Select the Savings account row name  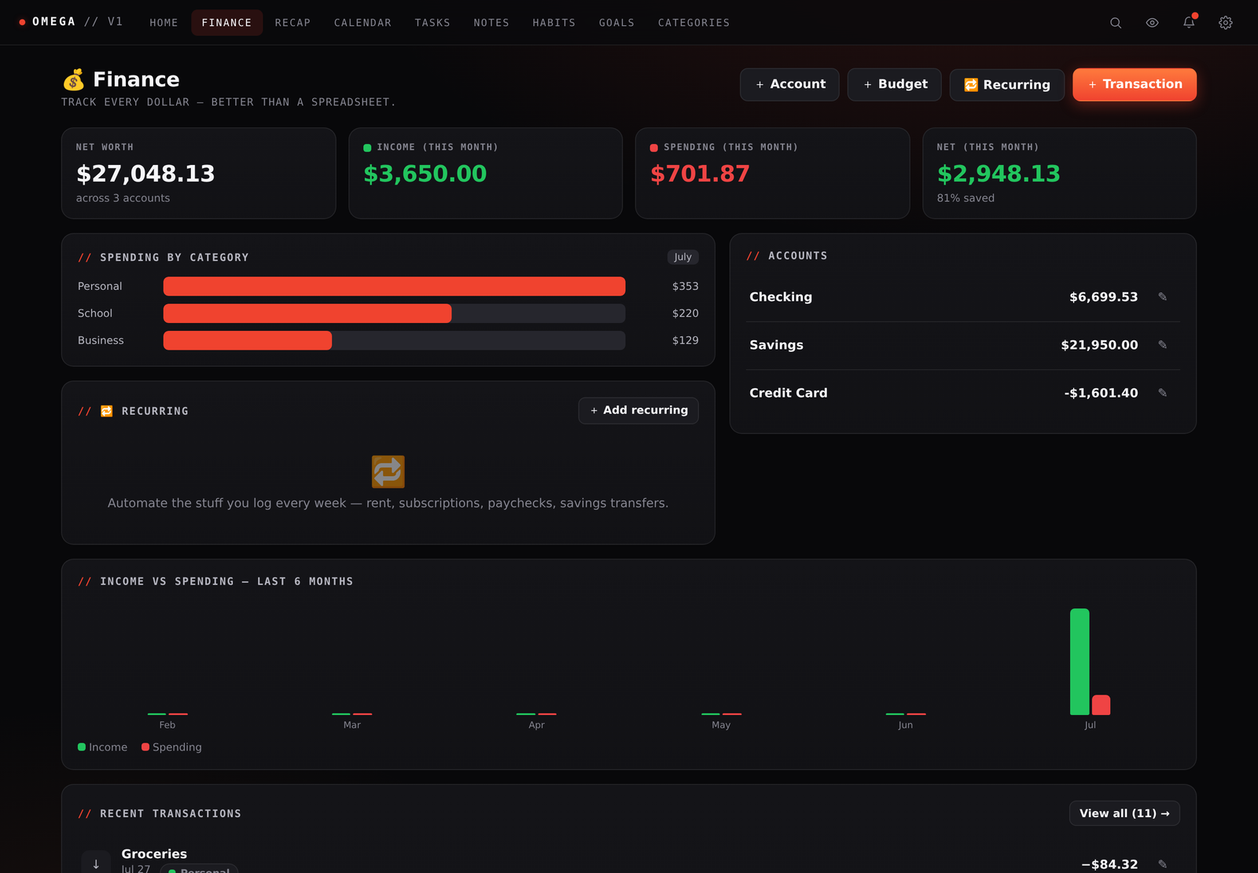tap(776, 345)
